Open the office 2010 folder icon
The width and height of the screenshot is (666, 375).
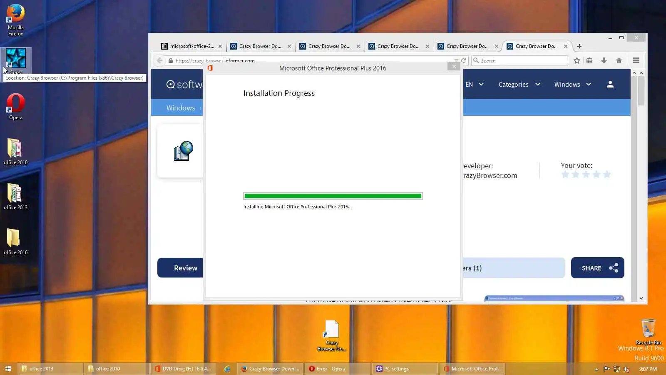point(16,152)
